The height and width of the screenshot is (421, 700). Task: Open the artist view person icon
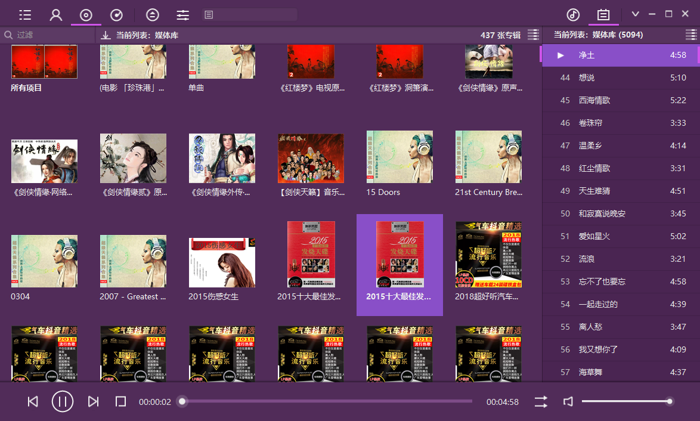56,15
